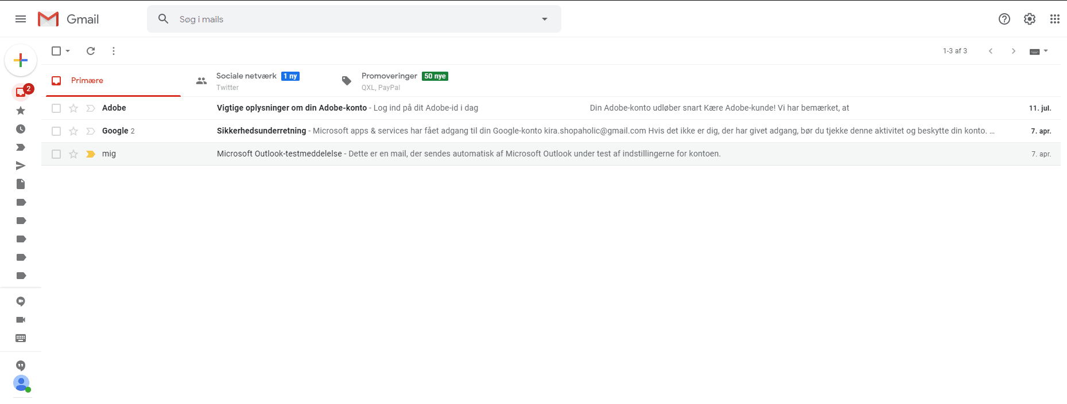Click the '11. jul.' date
This screenshot has height=404, width=1067.
click(1040, 108)
